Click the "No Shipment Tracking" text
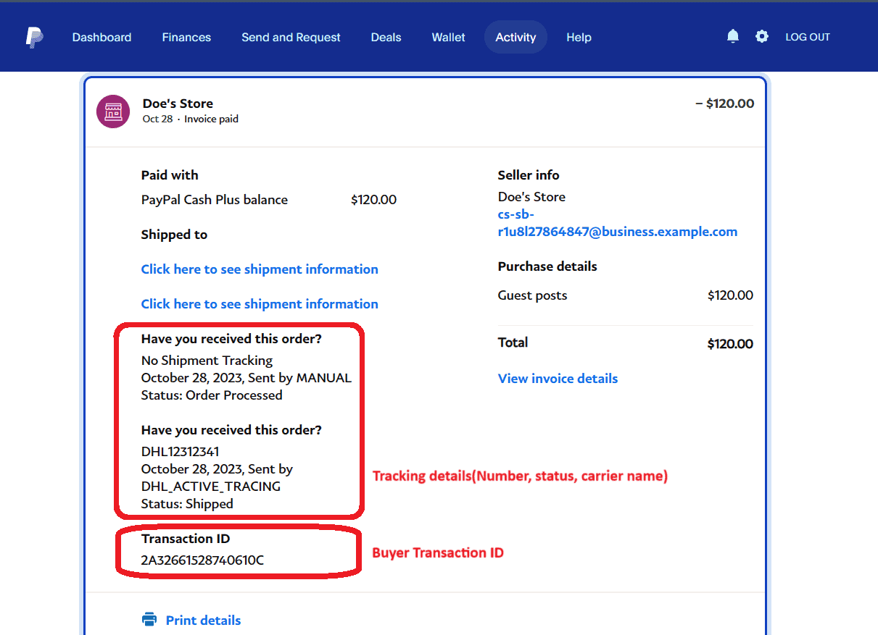The height and width of the screenshot is (635, 878). (207, 361)
